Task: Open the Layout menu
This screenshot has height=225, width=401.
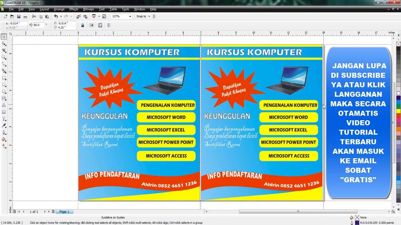Action: click(x=44, y=9)
